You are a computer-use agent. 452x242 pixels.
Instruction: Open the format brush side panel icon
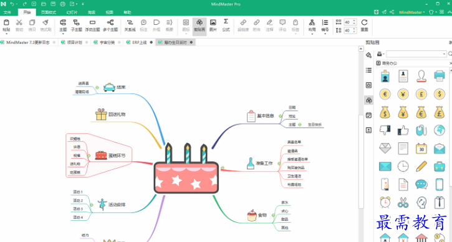click(368, 55)
